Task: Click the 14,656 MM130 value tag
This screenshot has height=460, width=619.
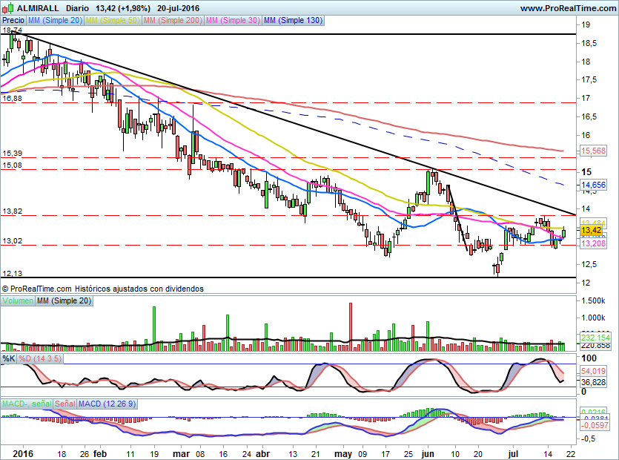Action: click(593, 185)
